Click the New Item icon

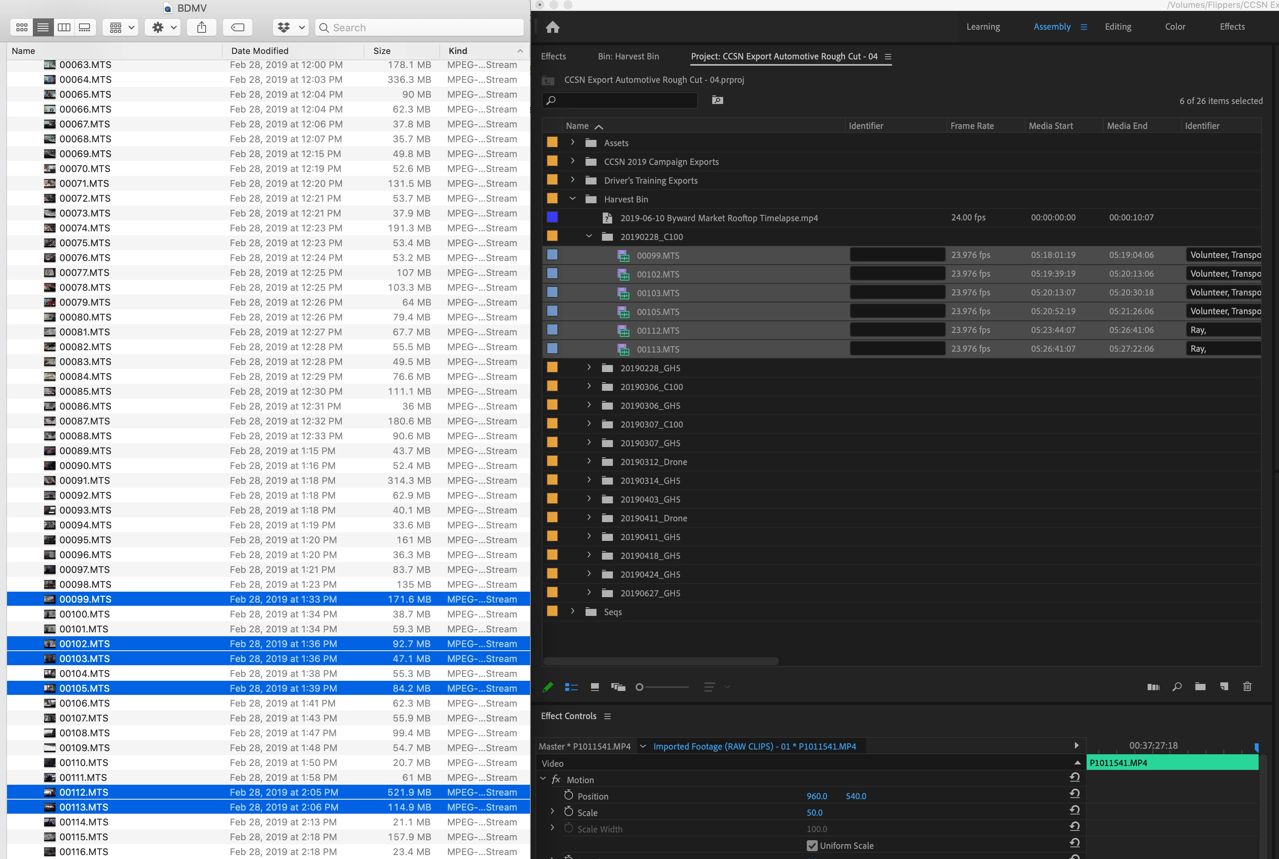click(x=1223, y=687)
